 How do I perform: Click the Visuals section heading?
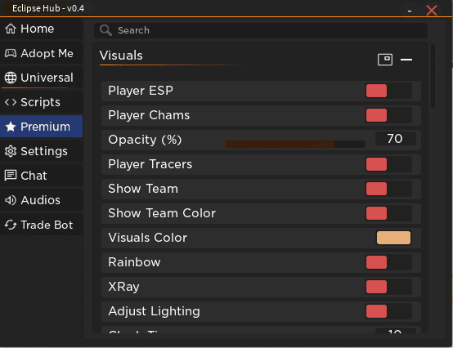[121, 56]
